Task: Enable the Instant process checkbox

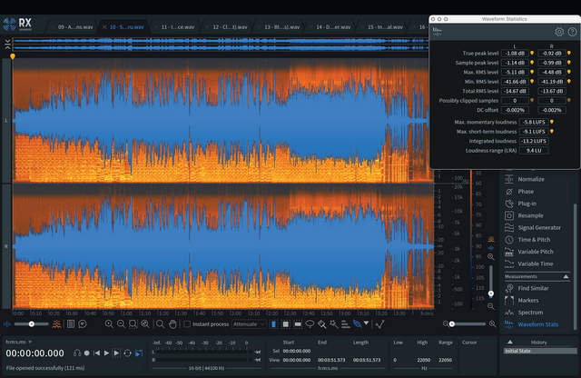Action: point(187,323)
